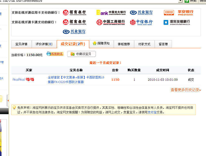Image resolution: width=206 pixels, height=156 pixels.
Task: Open the 付款方式 tab
Action: click(x=144, y=44)
